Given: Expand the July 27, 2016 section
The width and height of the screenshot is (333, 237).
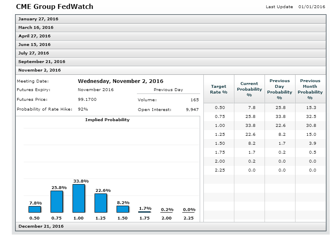Looking at the screenshot, I should [x=170, y=53].
